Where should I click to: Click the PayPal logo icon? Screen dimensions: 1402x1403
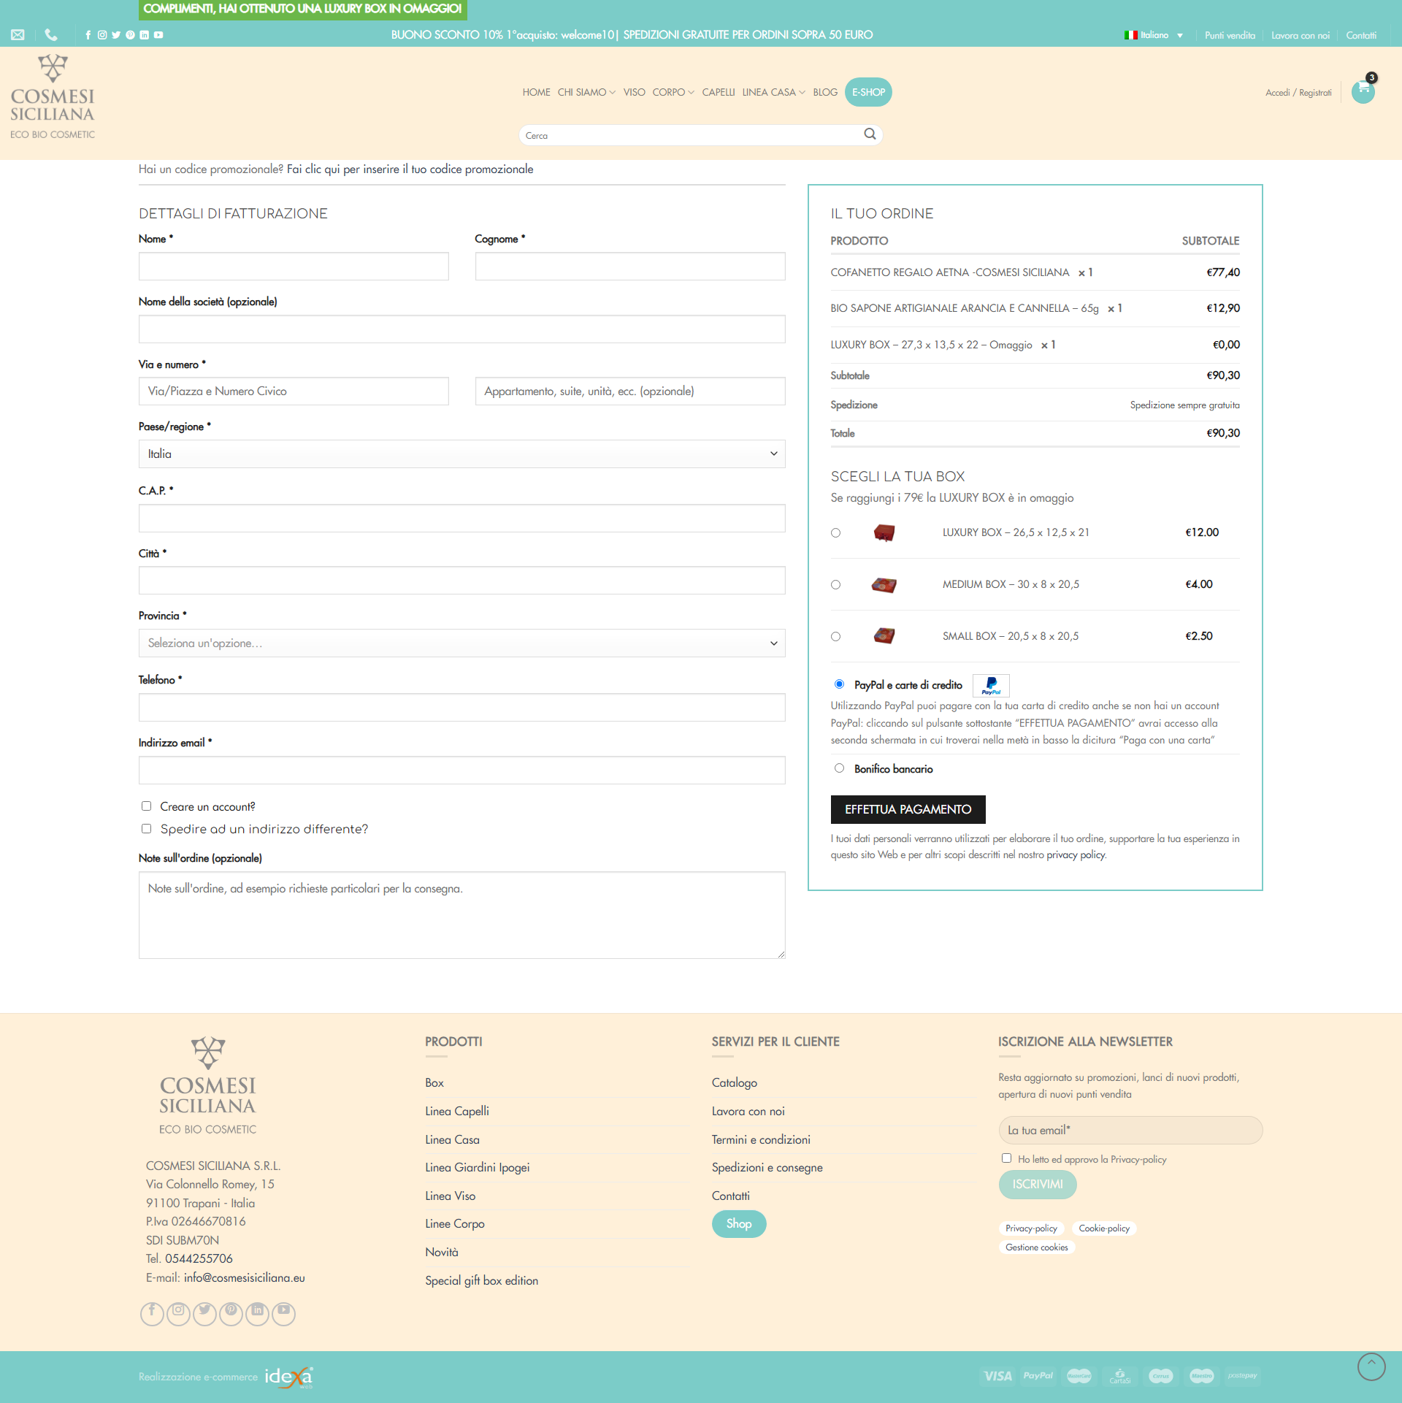point(991,685)
